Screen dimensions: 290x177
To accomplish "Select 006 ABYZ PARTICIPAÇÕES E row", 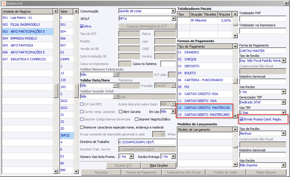I will [27, 52].
